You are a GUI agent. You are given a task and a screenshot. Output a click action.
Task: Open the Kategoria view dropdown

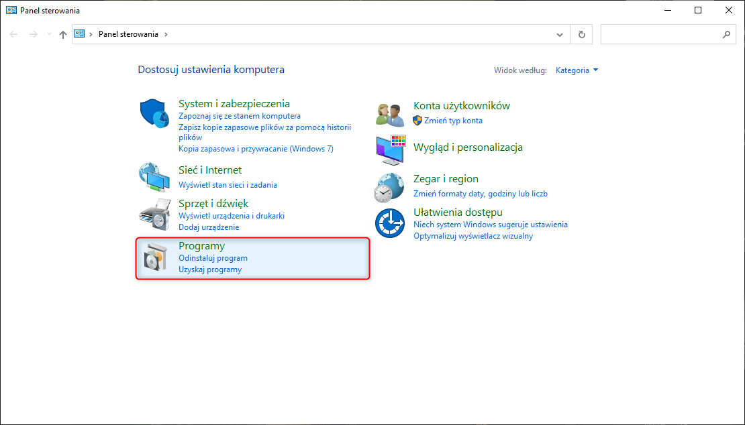tap(577, 70)
